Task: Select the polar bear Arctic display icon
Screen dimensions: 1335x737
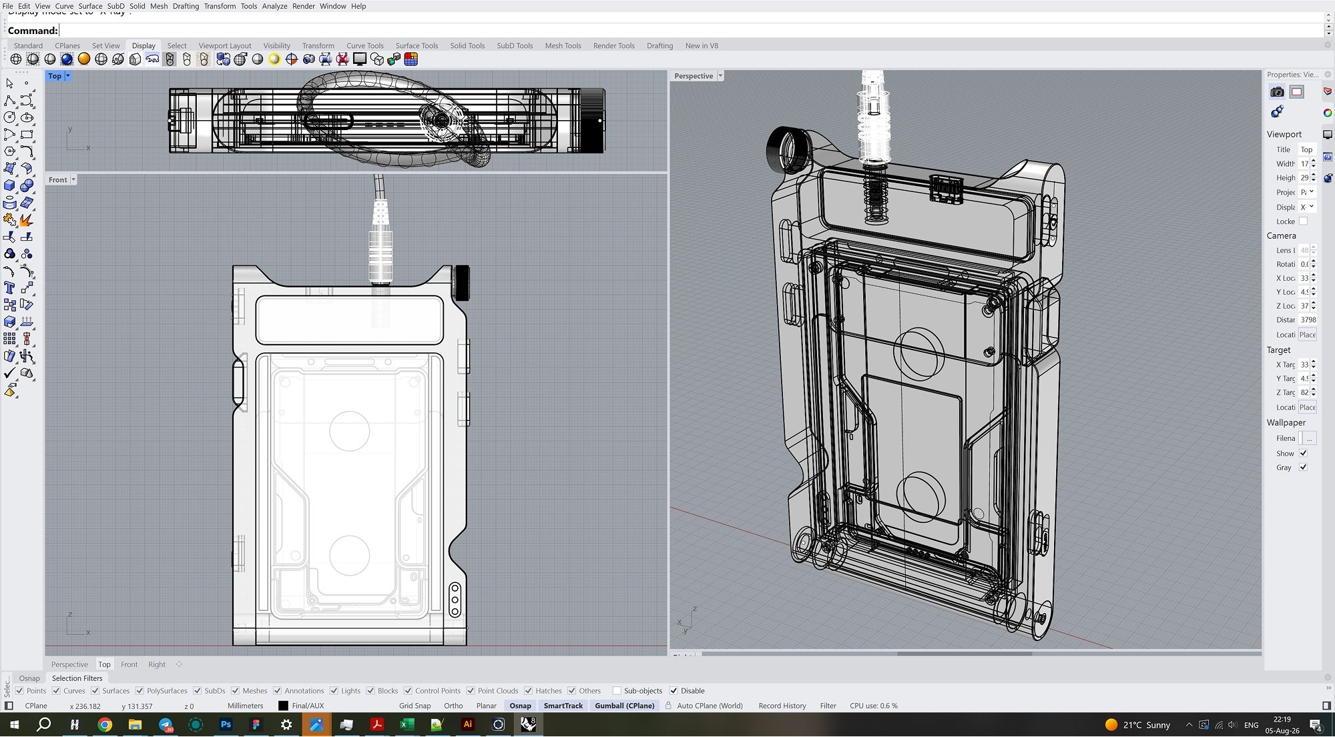Action: (x=152, y=59)
